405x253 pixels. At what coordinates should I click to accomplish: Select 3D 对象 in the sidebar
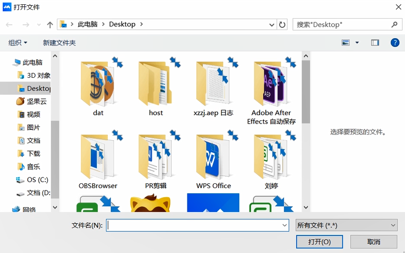coord(34,75)
